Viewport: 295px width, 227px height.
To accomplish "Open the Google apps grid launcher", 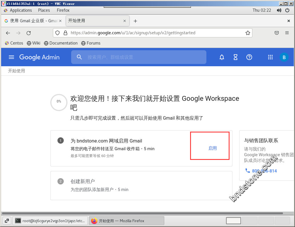I will click(x=270, y=57).
